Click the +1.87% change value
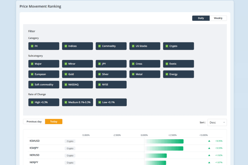Screen dimensions: 248x165 219,163
